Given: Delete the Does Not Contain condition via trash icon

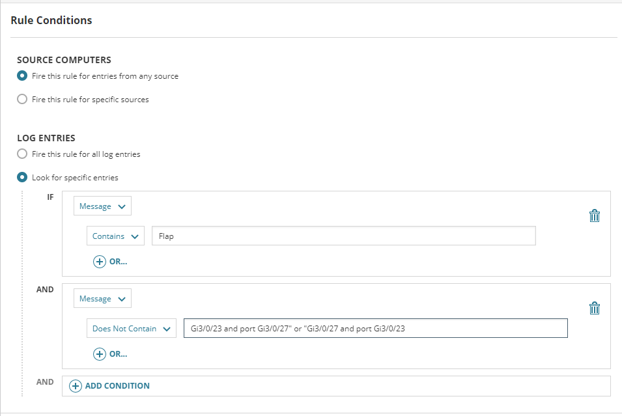Looking at the screenshot, I should pos(594,309).
